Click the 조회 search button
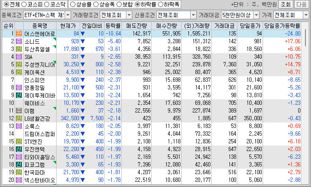Screen dimensions: 311x187 (x=285, y=4)
